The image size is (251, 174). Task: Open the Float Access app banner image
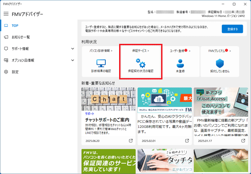click(221, 102)
